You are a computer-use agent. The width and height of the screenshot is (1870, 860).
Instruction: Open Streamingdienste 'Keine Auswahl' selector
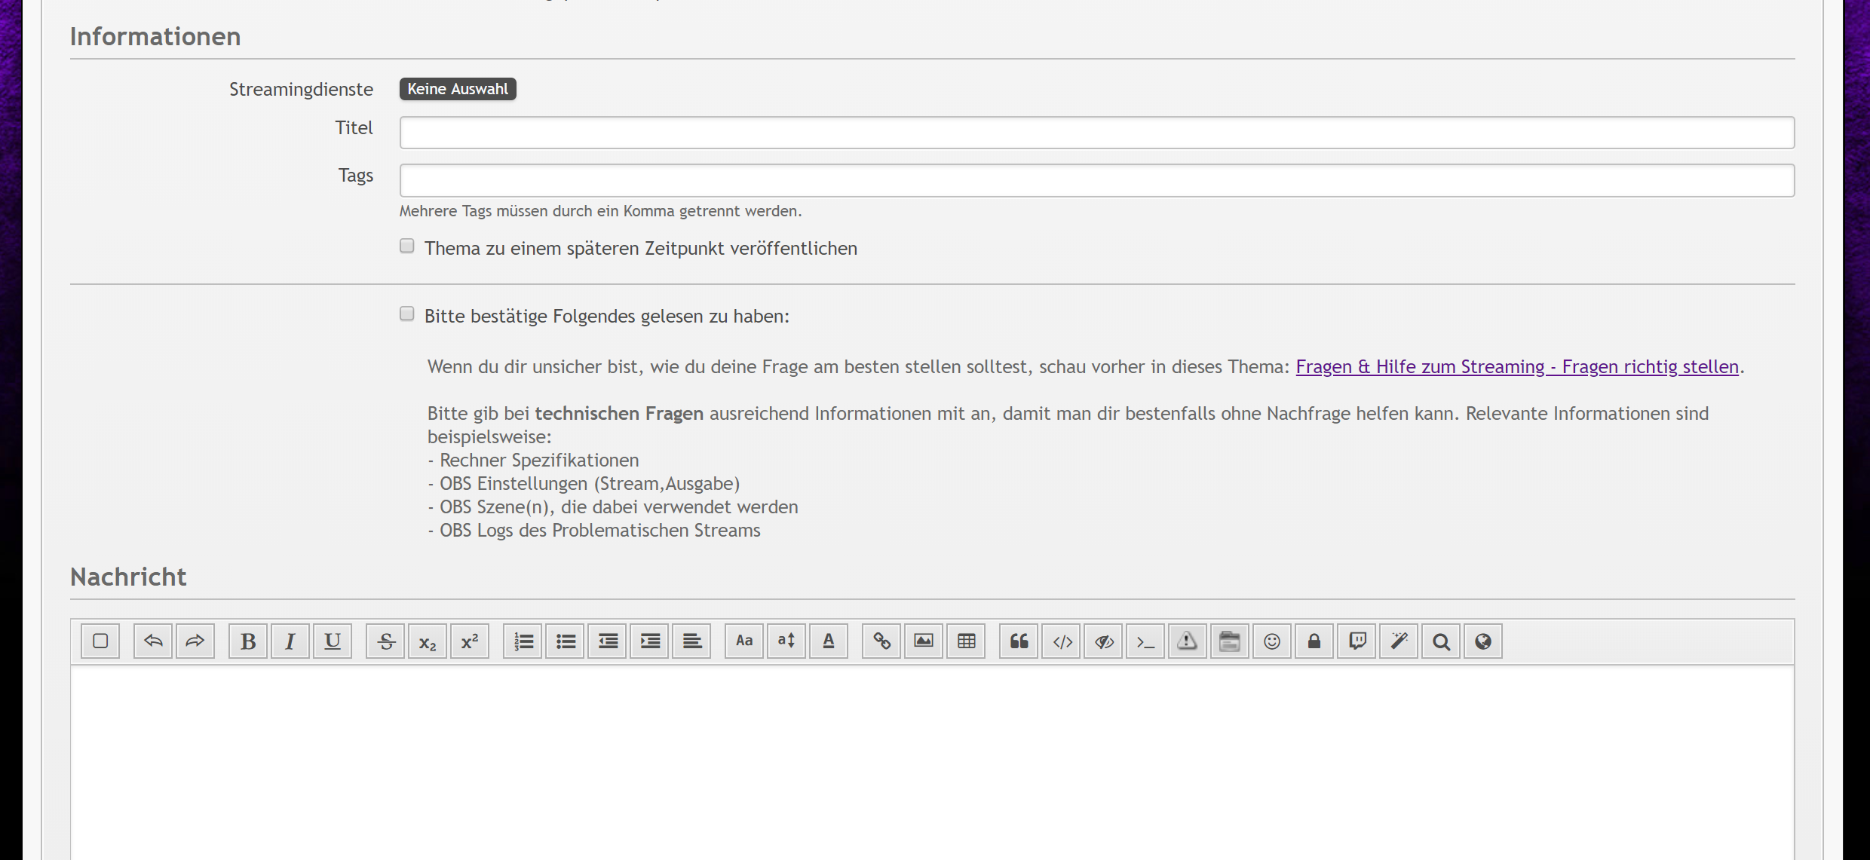click(x=458, y=89)
